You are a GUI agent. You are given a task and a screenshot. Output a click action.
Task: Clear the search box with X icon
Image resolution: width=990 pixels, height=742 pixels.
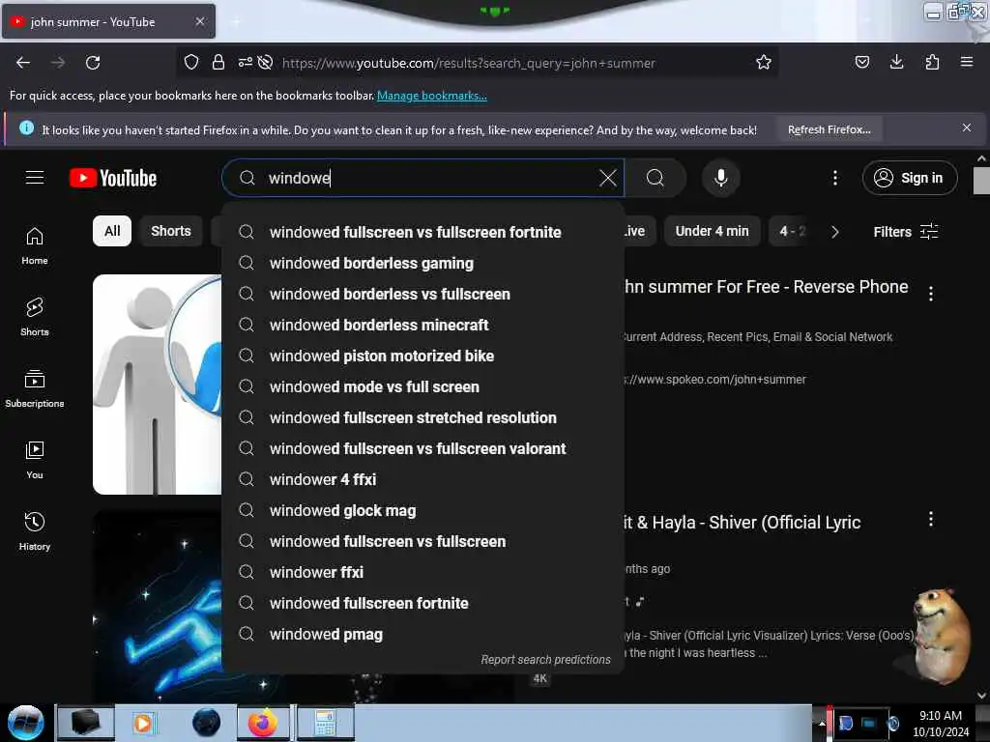coord(607,178)
